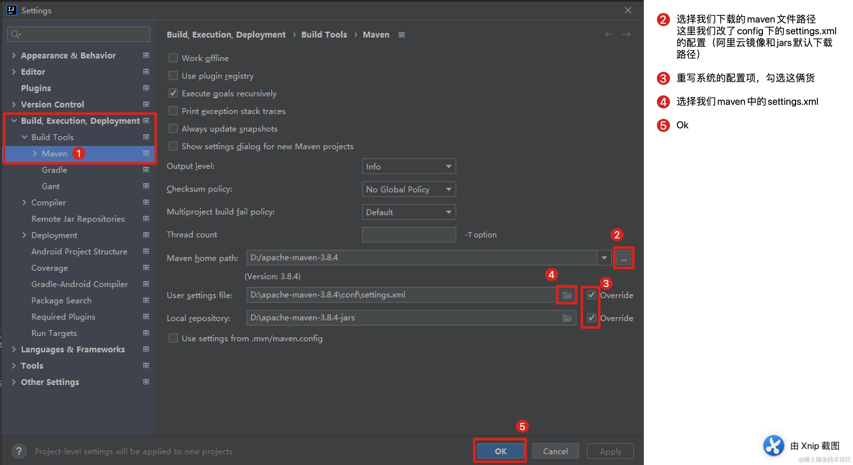Open the Checksum policy dropdown
This screenshot has width=853, height=465.
[409, 189]
